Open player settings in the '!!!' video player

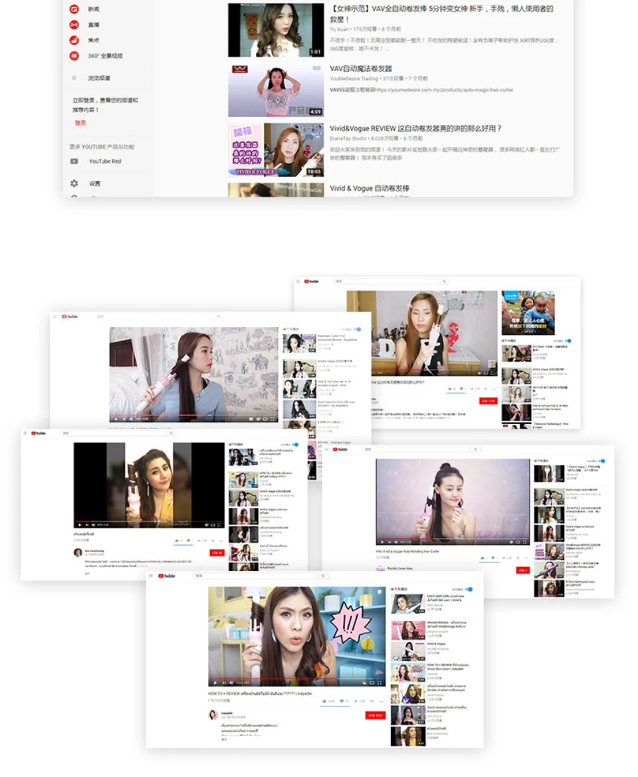[x=365, y=683]
